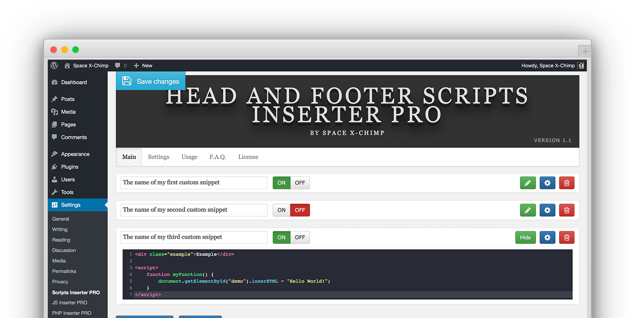
Task: Switch to the F.A.Q. tab
Action: (x=218, y=157)
